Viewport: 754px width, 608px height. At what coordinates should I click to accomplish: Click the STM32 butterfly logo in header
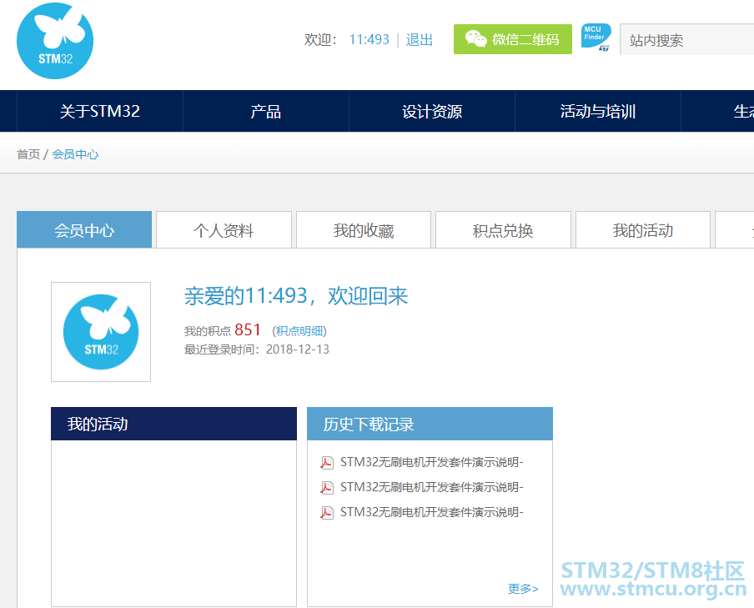tap(55, 41)
